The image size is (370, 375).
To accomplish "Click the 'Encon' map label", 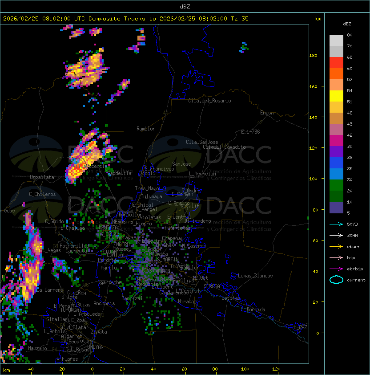I will [267, 113].
